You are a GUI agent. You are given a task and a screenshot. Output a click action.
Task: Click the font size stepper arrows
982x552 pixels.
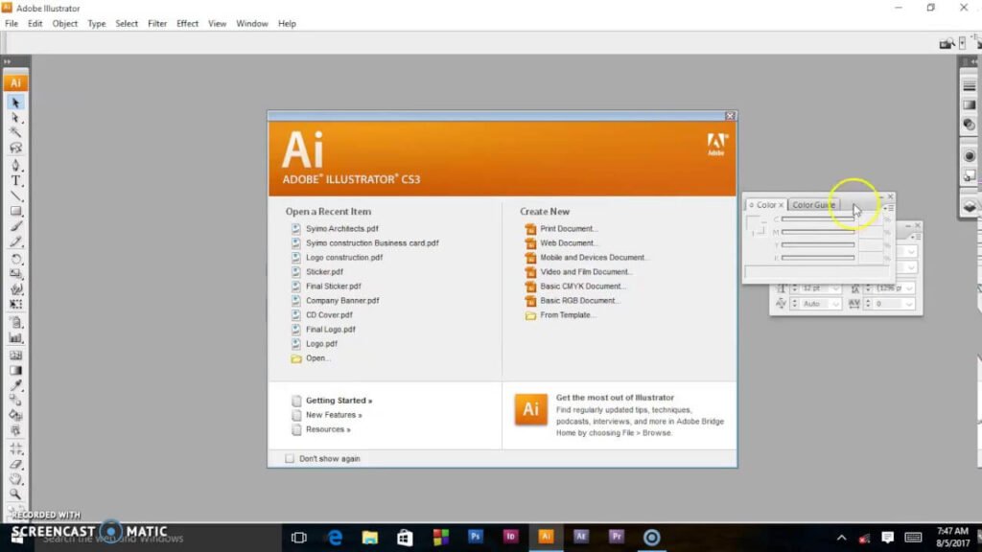click(x=794, y=288)
